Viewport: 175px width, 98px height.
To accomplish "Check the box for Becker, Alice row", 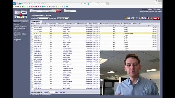I will (x=32, y=30).
